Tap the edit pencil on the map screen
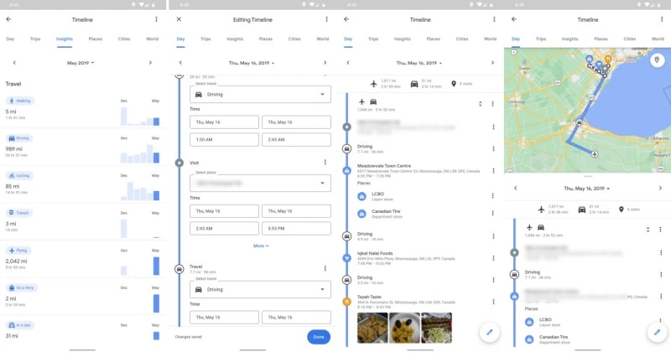The width and height of the screenshot is (671, 357). coord(657,332)
